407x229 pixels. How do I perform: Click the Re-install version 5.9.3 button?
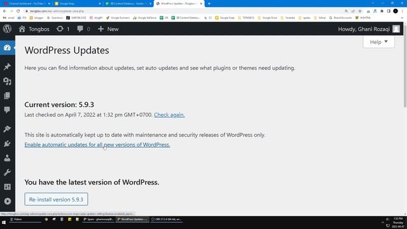(57, 199)
